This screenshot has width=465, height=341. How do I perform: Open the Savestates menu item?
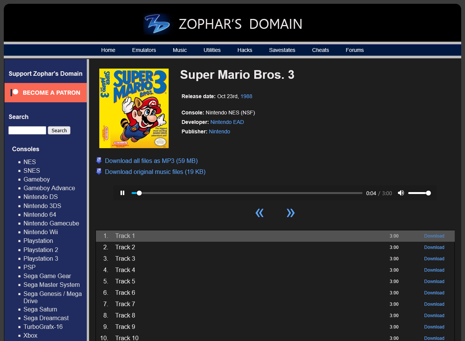pos(282,50)
